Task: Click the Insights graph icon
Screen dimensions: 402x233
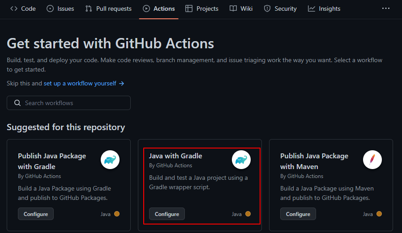Action: point(312,8)
